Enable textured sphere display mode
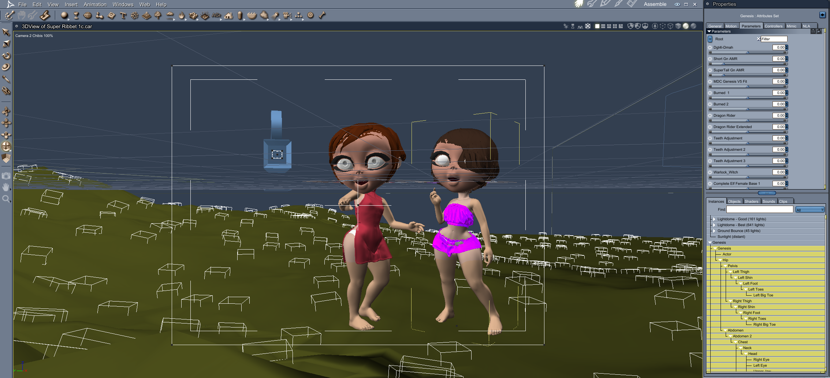The height and width of the screenshot is (378, 830). (x=693, y=26)
